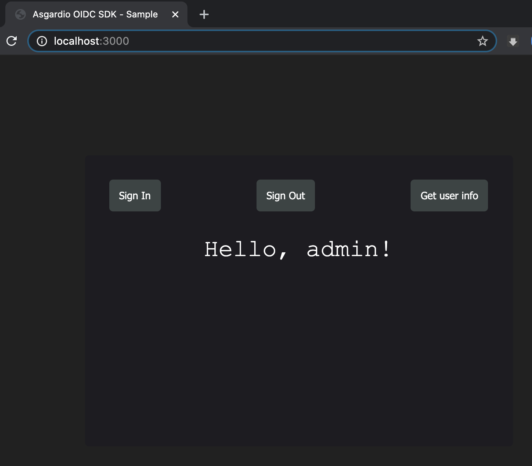532x466 pixels.
Task: Click the profile avatar at the far right
Action: coord(530,41)
